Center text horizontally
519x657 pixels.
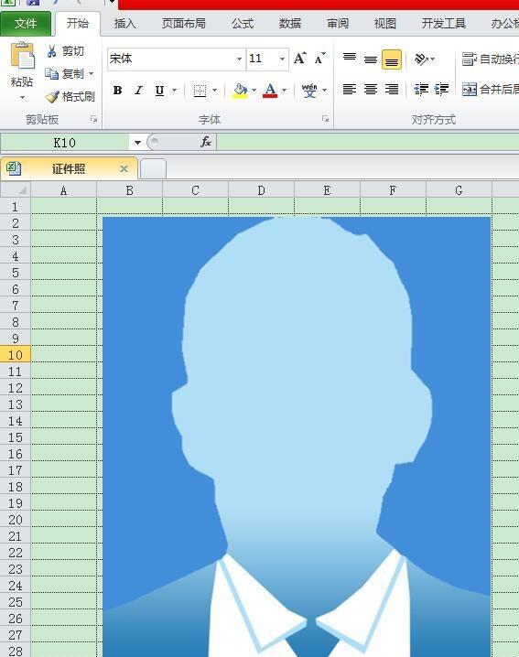tap(371, 90)
